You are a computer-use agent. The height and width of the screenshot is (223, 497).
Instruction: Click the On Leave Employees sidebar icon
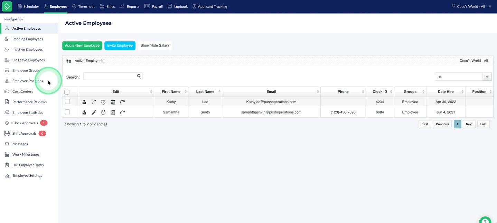click(x=7, y=60)
